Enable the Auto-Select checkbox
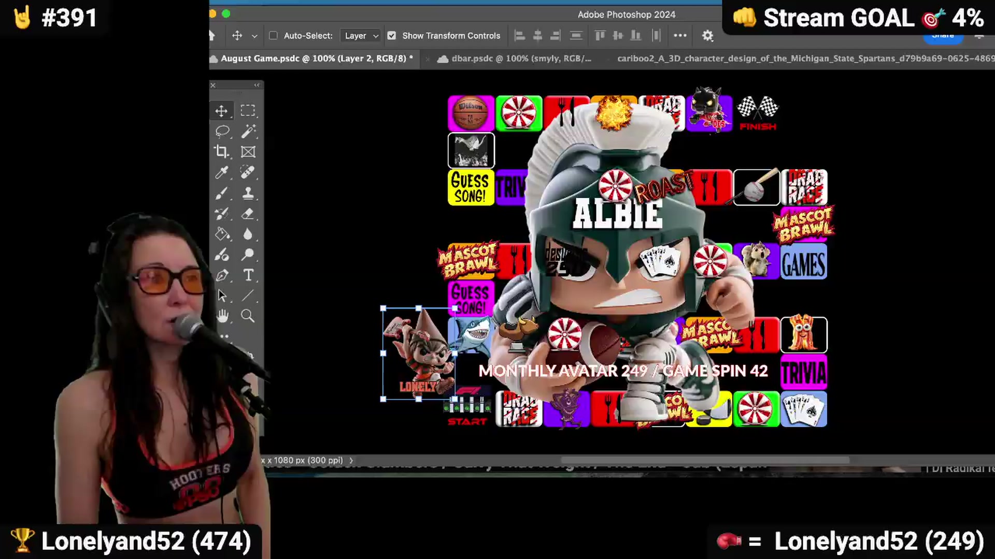This screenshot has width=995, height=559. tap(273, 36)
